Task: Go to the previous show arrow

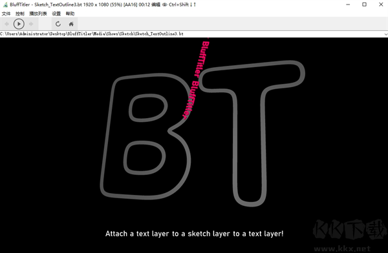Action: click(x=6, y=24)
